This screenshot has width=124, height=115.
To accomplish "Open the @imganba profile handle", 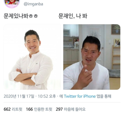I will [x=33, y=4].
